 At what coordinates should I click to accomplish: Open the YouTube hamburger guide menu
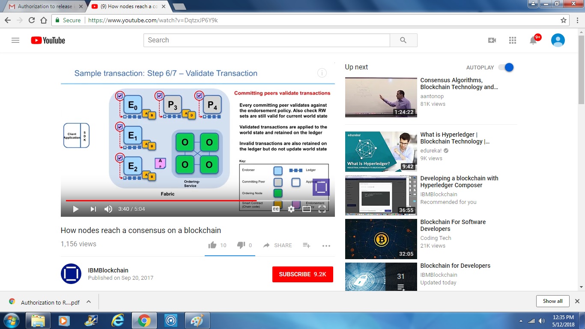(15, 40)
